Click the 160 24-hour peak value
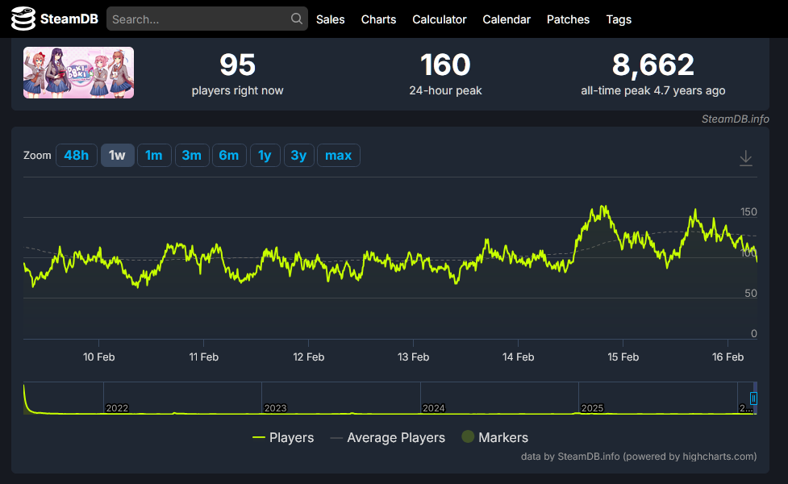The height and width of the screenshot is (484, 788). pyautogui.click(x=445, y=65)
